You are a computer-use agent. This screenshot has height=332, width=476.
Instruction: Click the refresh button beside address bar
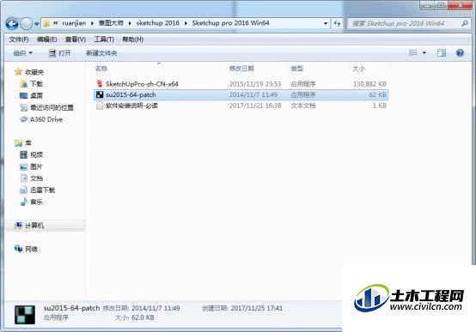(337, 23)
